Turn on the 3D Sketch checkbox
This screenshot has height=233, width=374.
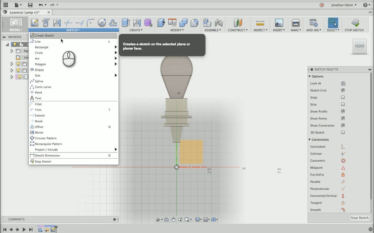click(x=343, y=133)
